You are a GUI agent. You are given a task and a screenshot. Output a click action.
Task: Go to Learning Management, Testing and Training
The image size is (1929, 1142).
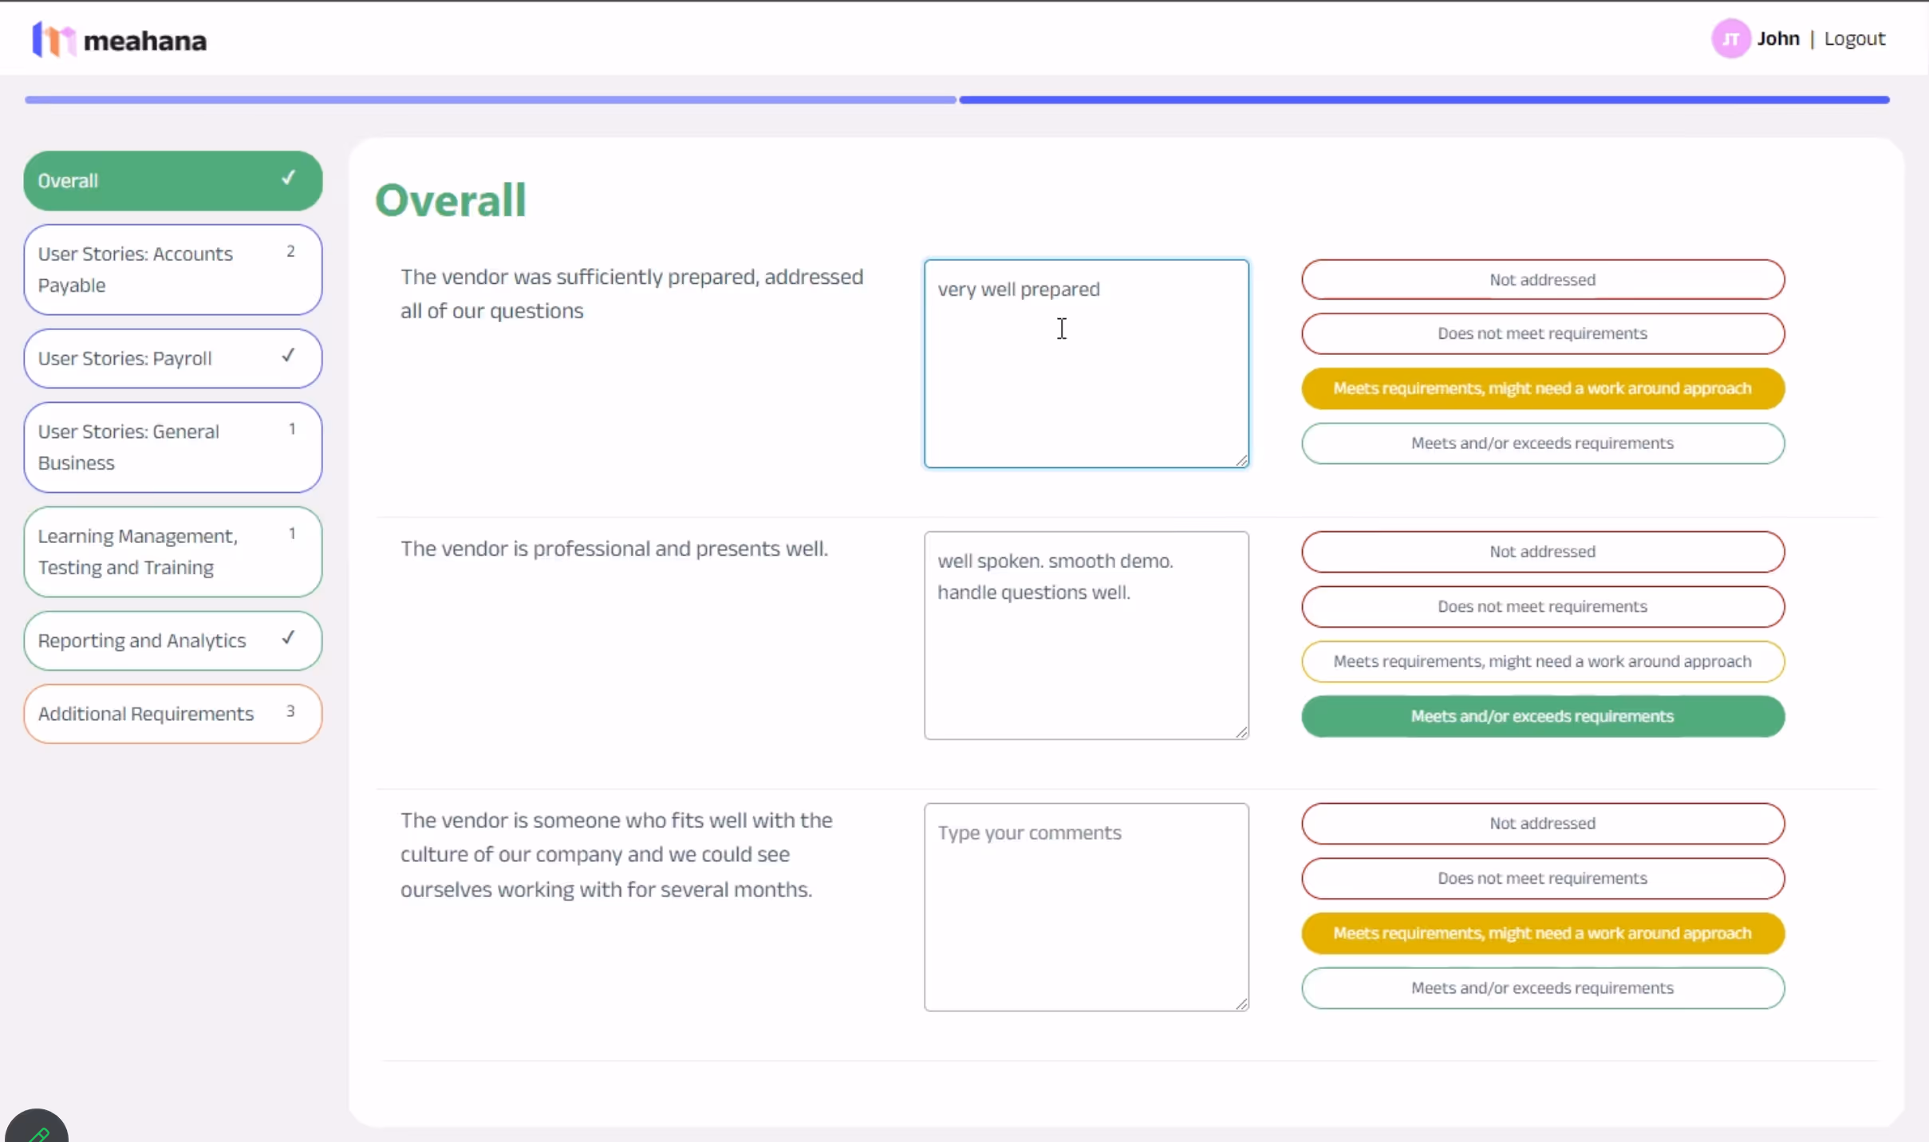point(173,552)
